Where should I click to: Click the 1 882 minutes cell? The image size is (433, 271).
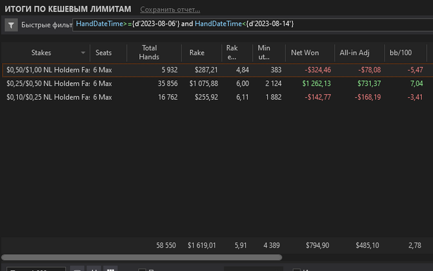[273, 97]
